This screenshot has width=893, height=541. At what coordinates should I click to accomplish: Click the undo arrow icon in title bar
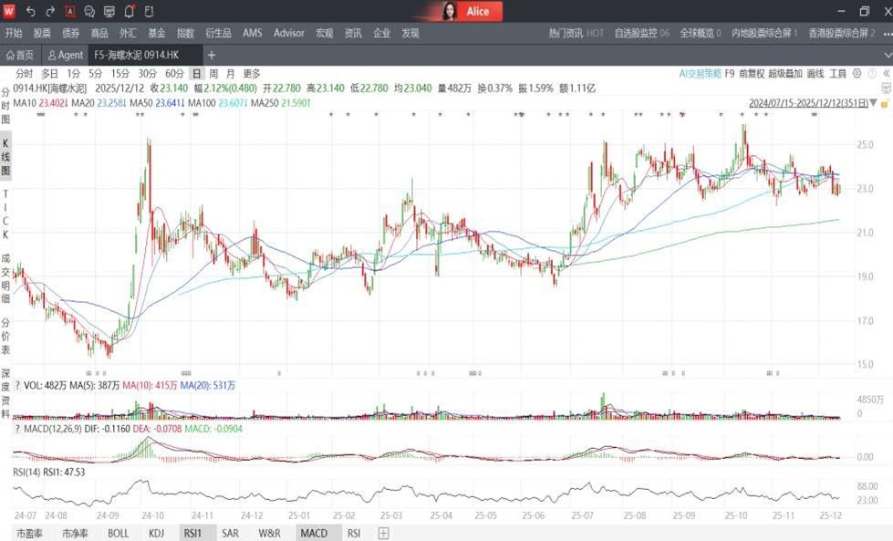click(x=30, y=12)
